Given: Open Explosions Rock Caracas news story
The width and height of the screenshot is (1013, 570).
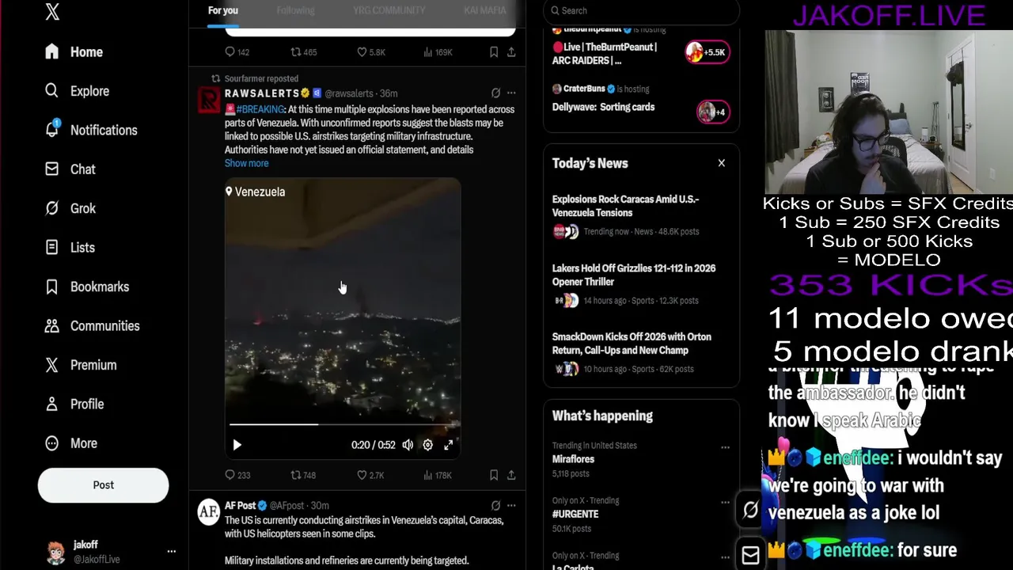Looking at the screenshot, I should pyautogui.click(x=641, y=217).
